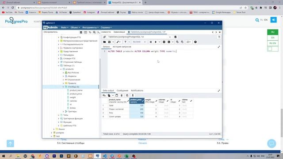Stop query execution square icon

tap(151, 42)
